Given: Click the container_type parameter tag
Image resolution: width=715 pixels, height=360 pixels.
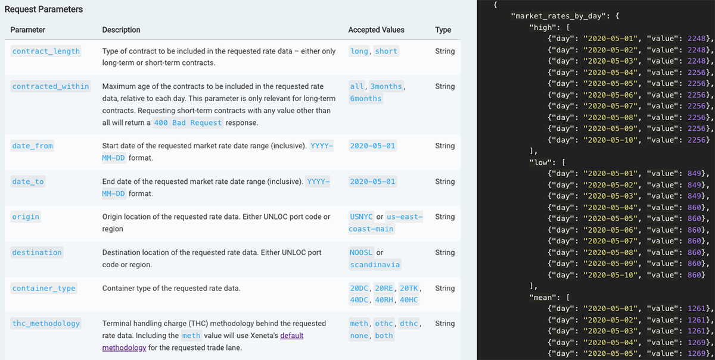Looking at the screenshot, I should (x=43, y=288).
